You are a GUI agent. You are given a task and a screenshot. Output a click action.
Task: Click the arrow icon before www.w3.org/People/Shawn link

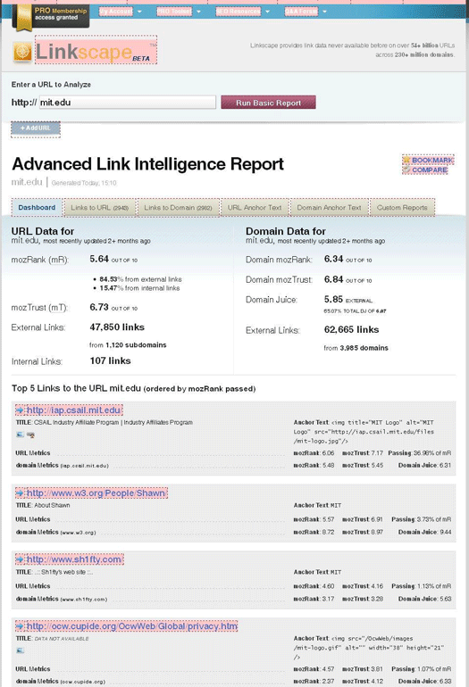coord(21,493)
